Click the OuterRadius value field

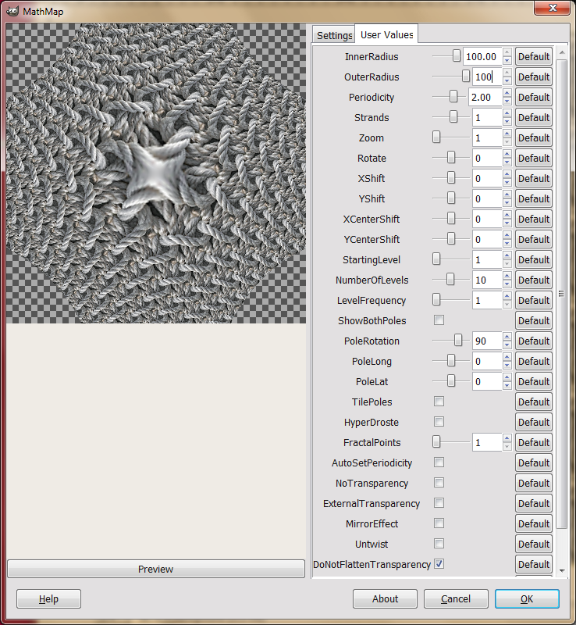tap(486, 77)
